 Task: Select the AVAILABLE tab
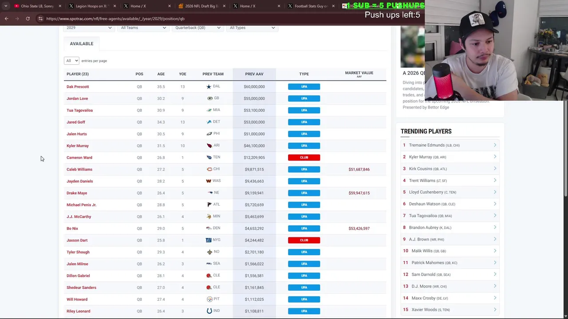[82, 43]
